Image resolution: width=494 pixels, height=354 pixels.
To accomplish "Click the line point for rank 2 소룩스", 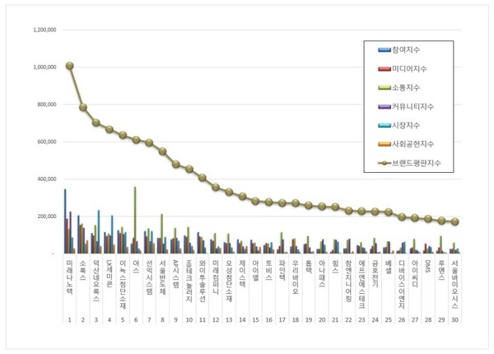I will coord(83,107).
